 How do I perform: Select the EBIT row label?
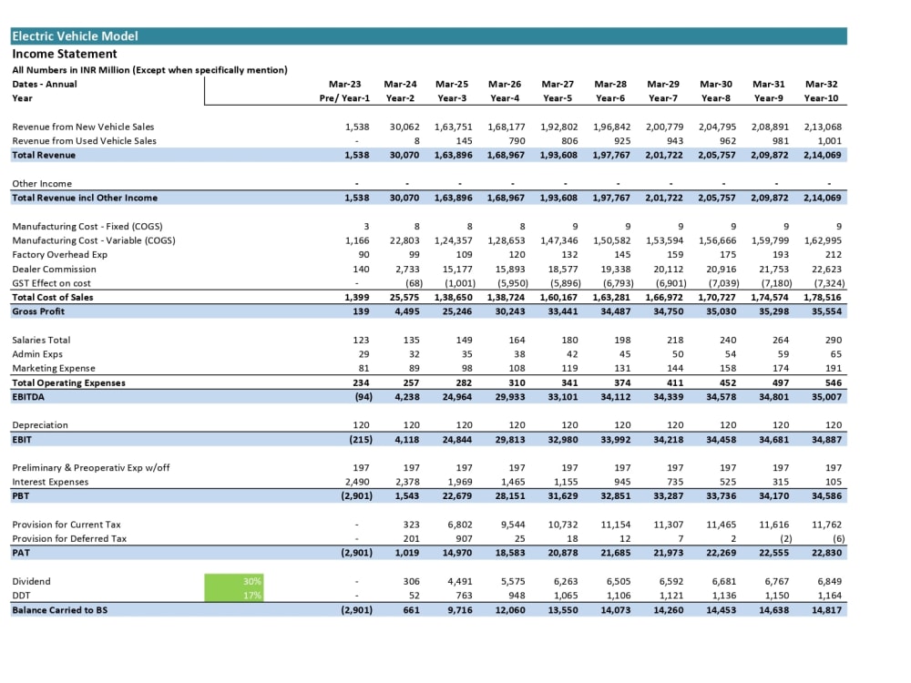[22, 440]
